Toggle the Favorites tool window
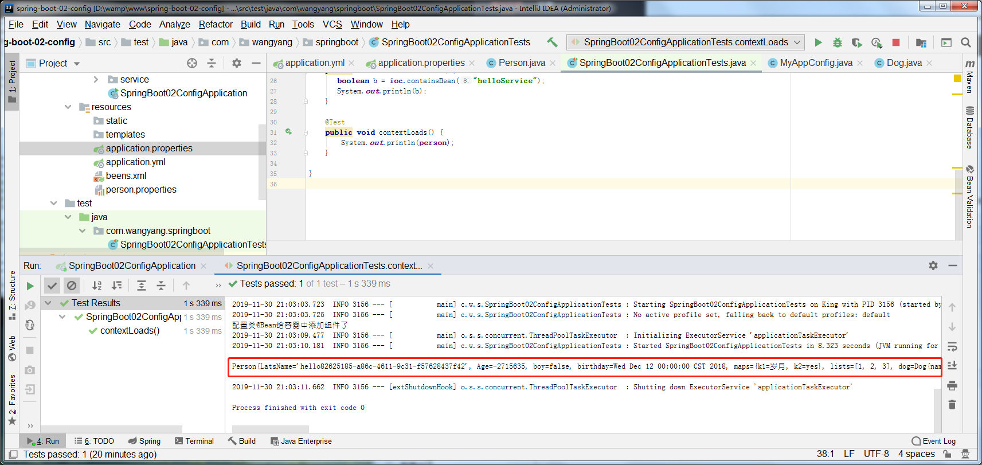This screenshot has width=982, height=465. tap(12, 400)
